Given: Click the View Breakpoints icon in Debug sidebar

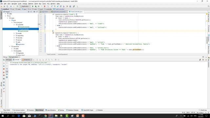Looking at the screenshot, I should (x=4, y=72).
